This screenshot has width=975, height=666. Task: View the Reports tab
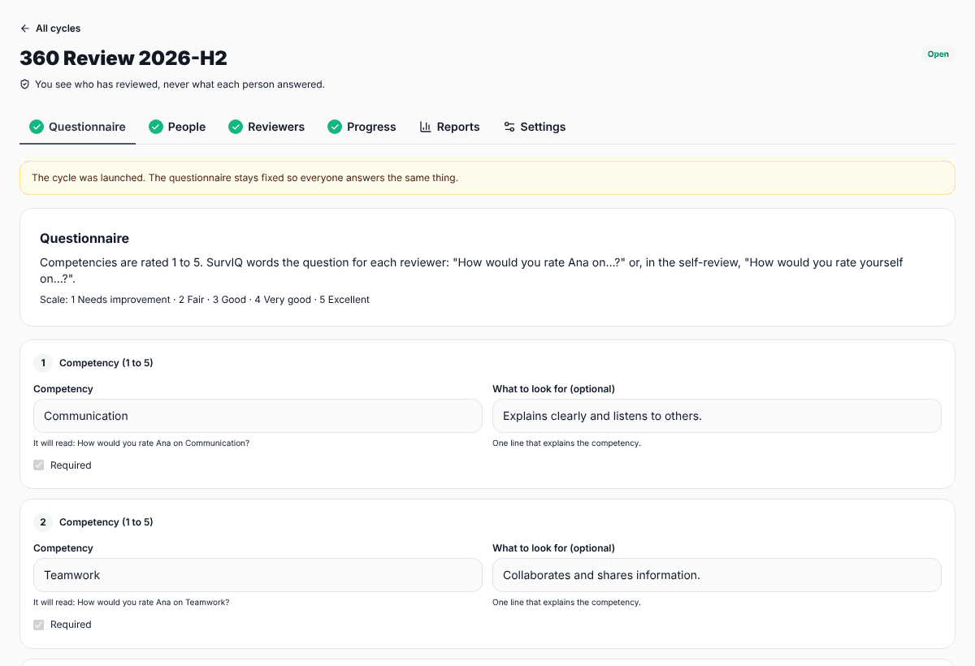pos(449,127)
